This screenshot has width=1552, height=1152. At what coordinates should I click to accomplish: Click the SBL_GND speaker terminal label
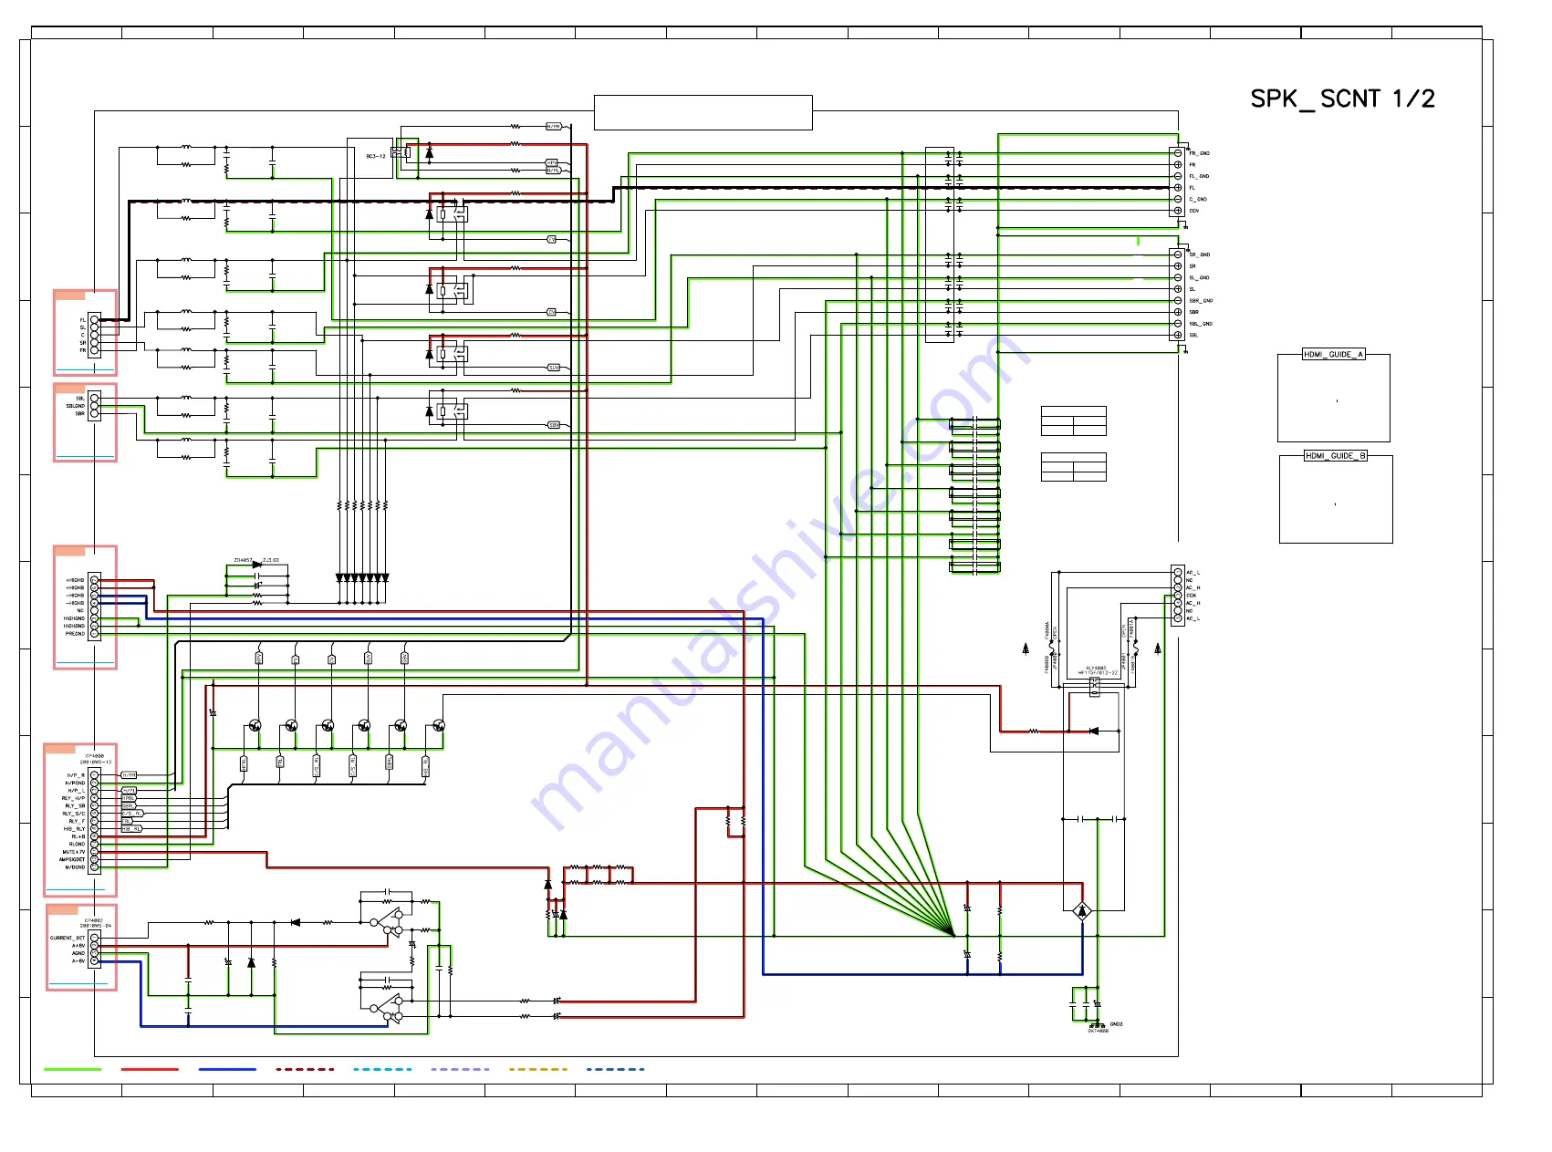coord(1201,324)
